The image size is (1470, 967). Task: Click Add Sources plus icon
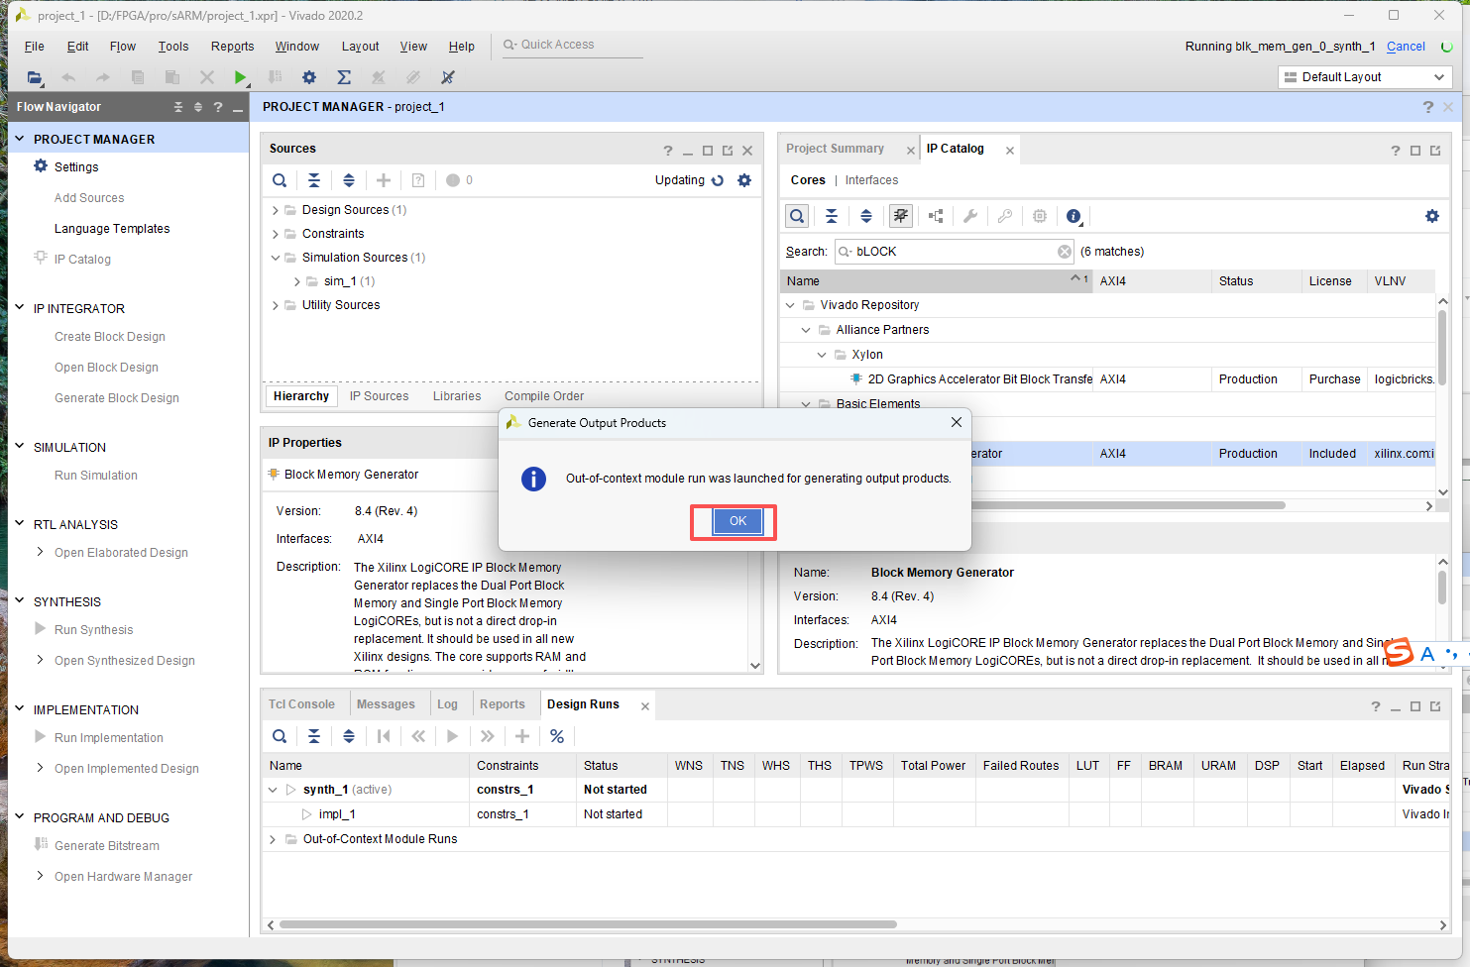tap(384, 180)
